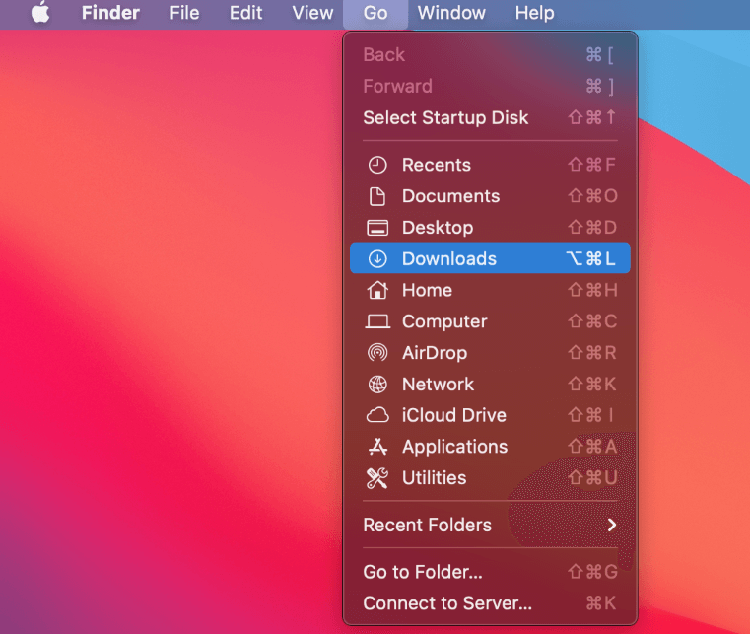Click the AirDrop radar icon
This screenshot has width=750, height=634.
click(377, 353)
